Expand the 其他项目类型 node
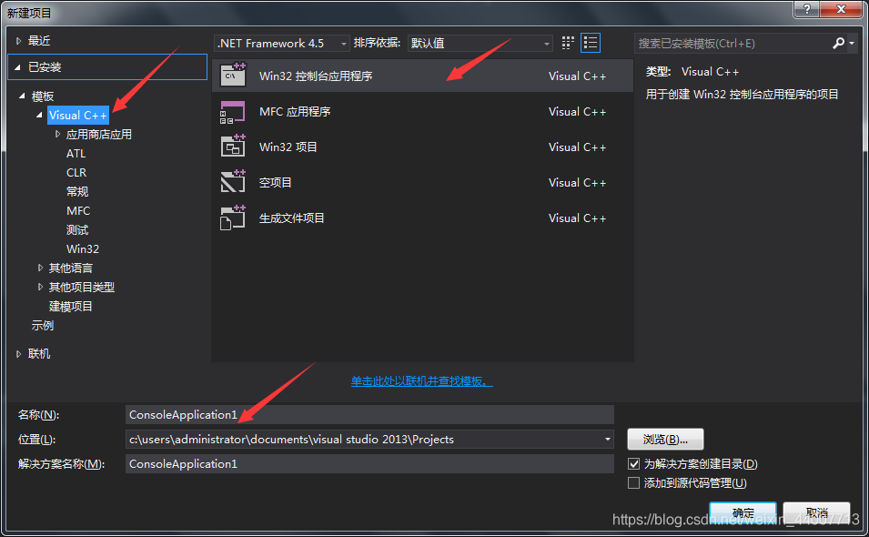Image resolution: width=869 pixels, height=537 pixels. click(x=40, y=287)
